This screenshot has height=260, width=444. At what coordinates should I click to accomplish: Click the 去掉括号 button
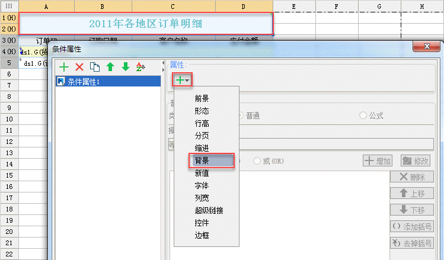[x=412, y=243]
